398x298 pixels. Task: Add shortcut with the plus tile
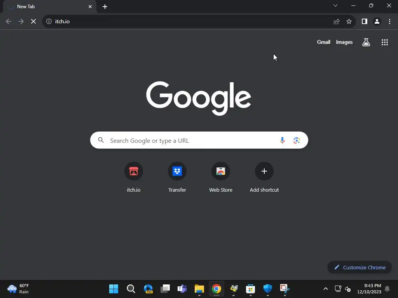(x=264, y=177)
